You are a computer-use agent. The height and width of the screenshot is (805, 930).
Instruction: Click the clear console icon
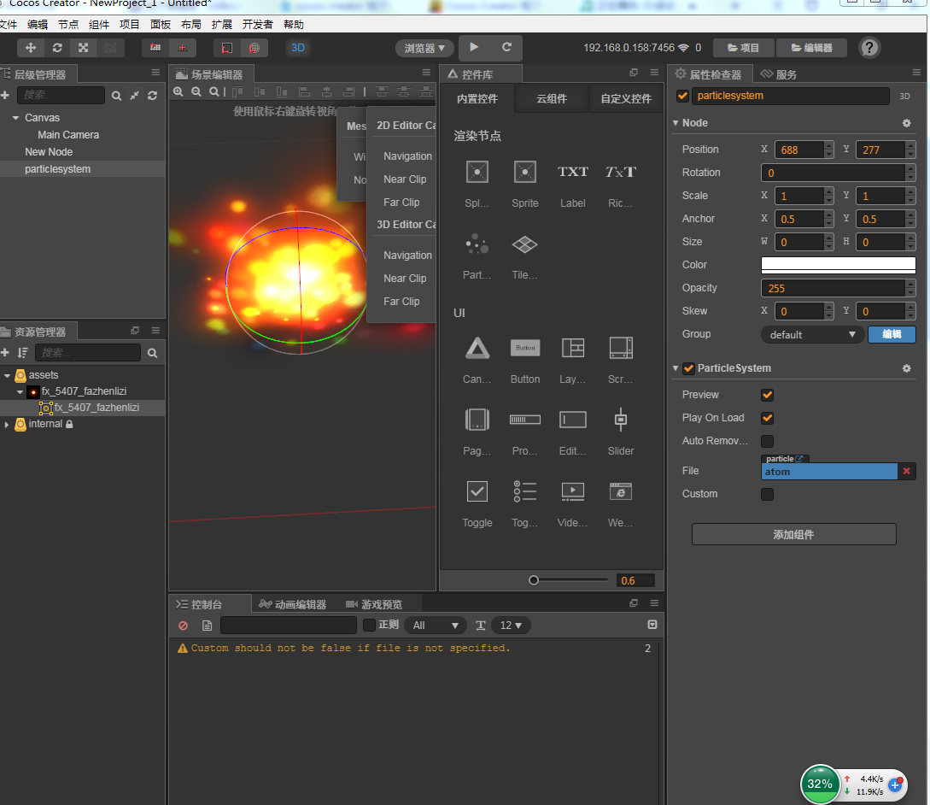click(x=183, y=626)
